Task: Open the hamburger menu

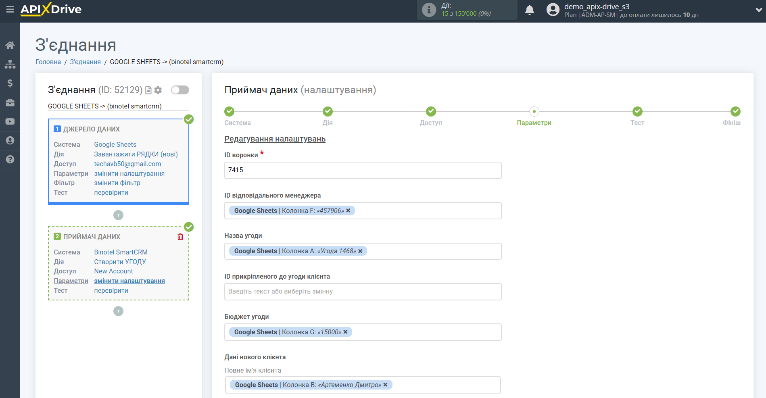Action: [10, 9]
